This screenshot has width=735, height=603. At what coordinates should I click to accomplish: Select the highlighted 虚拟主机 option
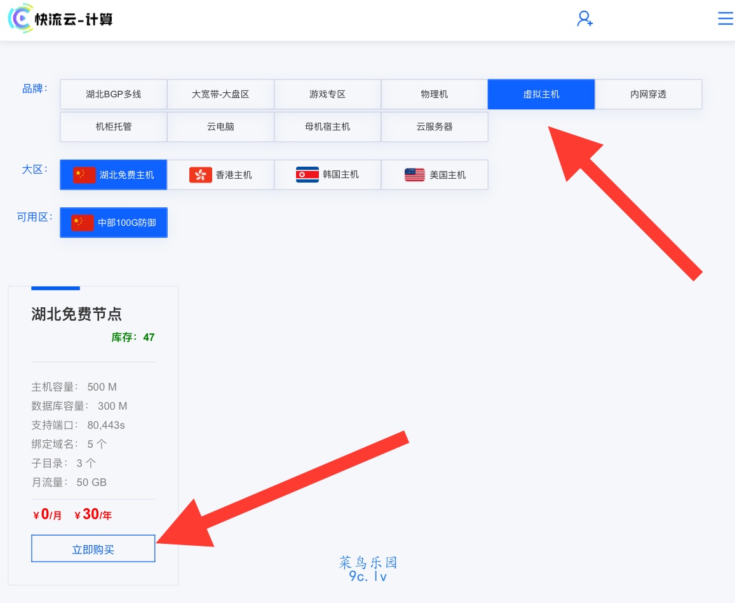pos(541,94)
